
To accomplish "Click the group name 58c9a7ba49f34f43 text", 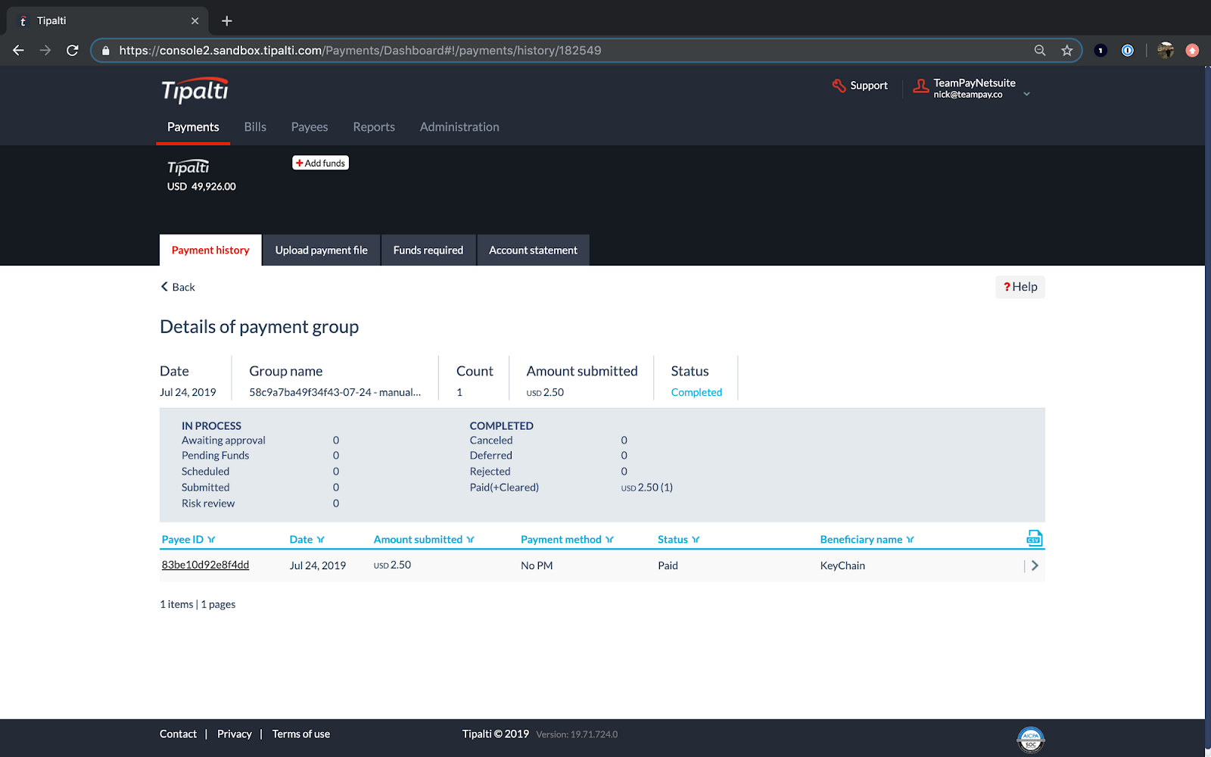I will point(335,392).
